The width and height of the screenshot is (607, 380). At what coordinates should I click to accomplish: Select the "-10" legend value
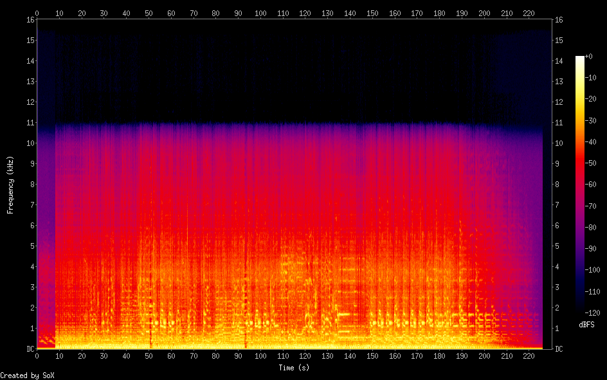tap(591, 78)
